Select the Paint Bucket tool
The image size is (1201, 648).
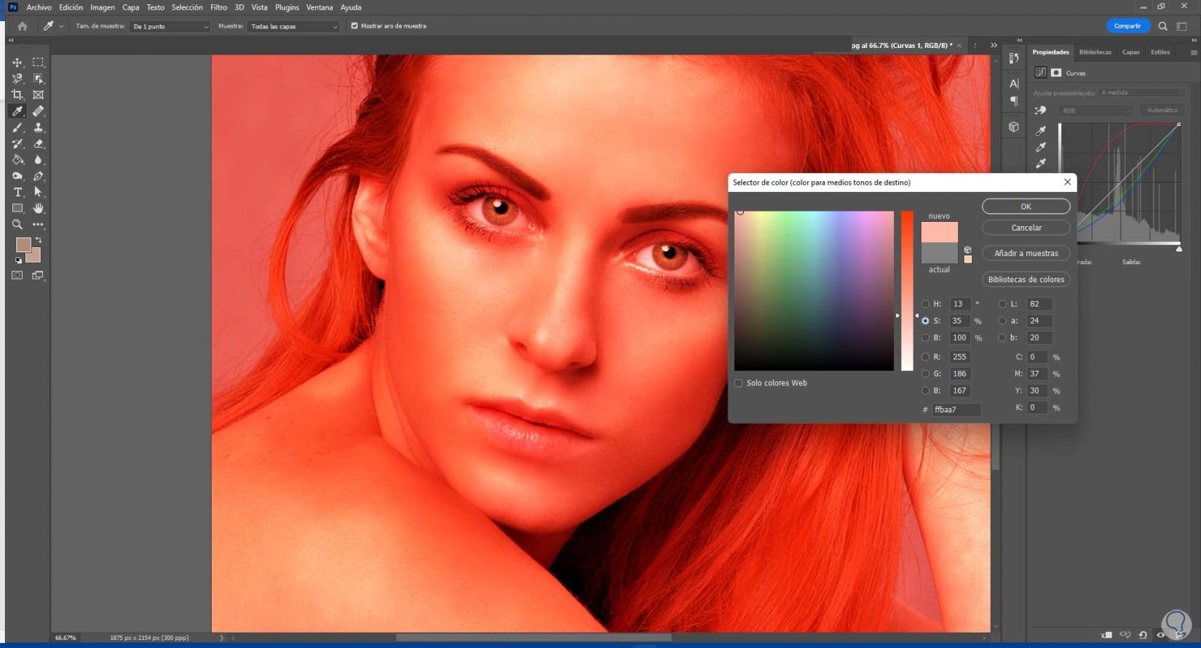point(17,160)
